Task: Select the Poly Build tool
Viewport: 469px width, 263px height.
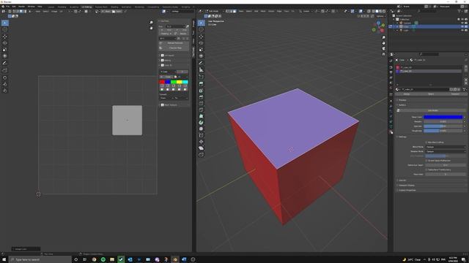Action: click(202, 116)
